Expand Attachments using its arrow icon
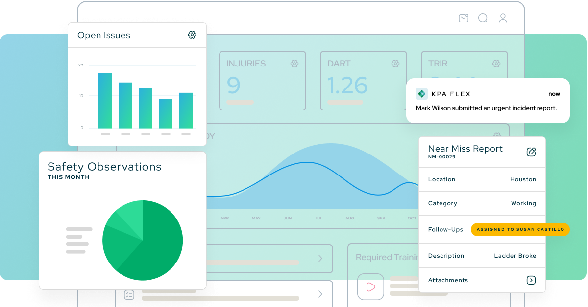 point(531,280)
